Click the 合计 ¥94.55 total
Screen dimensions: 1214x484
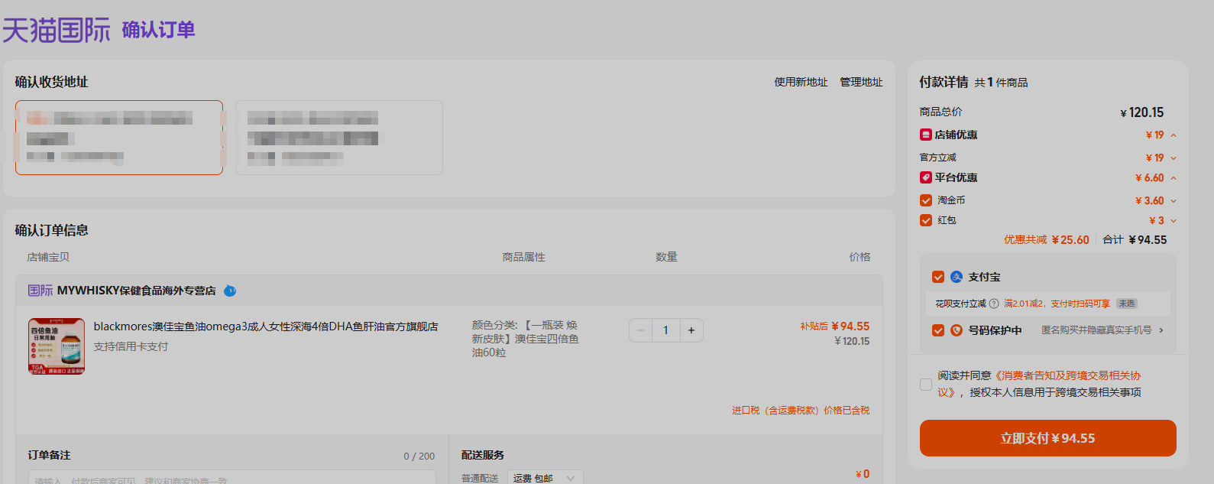1135,240
